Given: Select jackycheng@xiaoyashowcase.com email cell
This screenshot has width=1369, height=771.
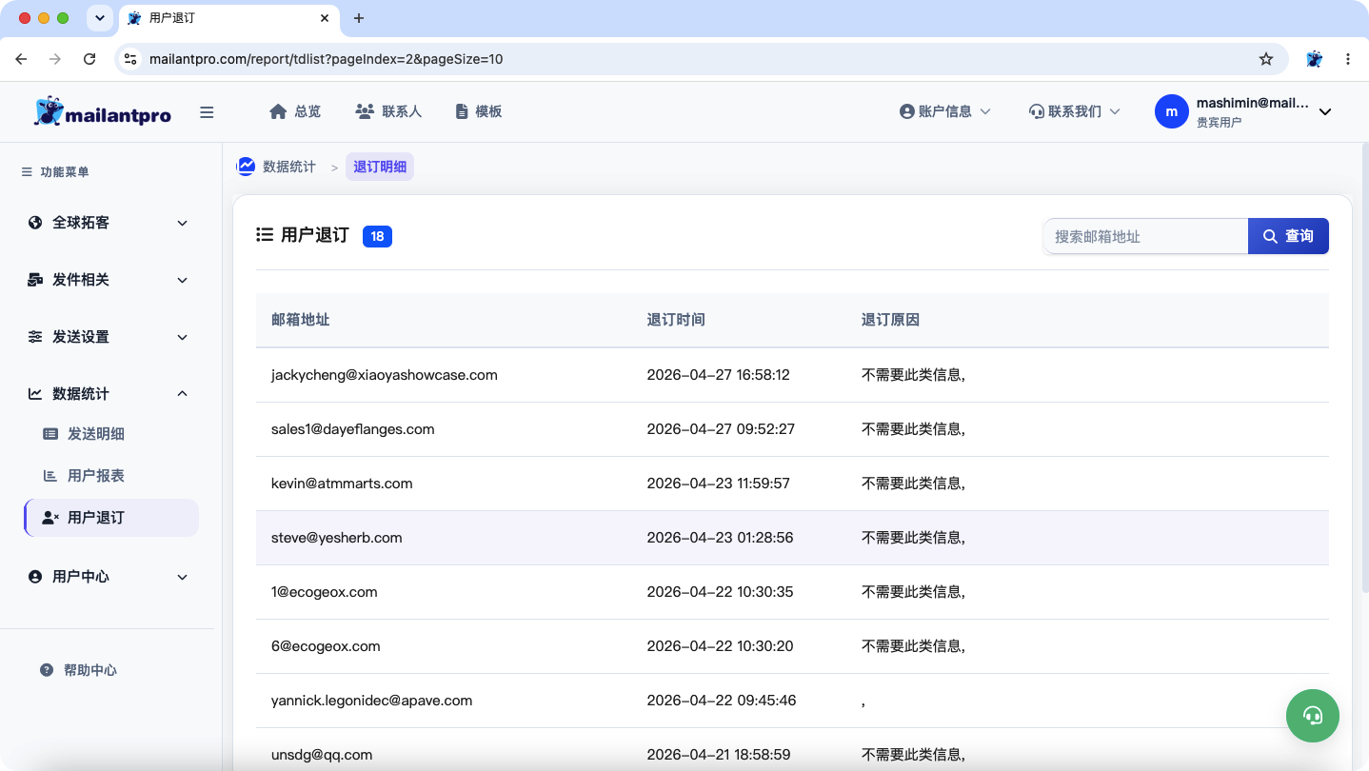Looking at the screenshot, I should point(385,375).
